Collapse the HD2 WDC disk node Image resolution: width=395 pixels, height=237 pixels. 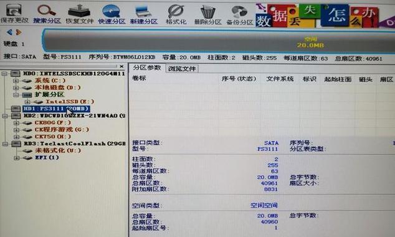pyautogui.click(x=4, y=116)
